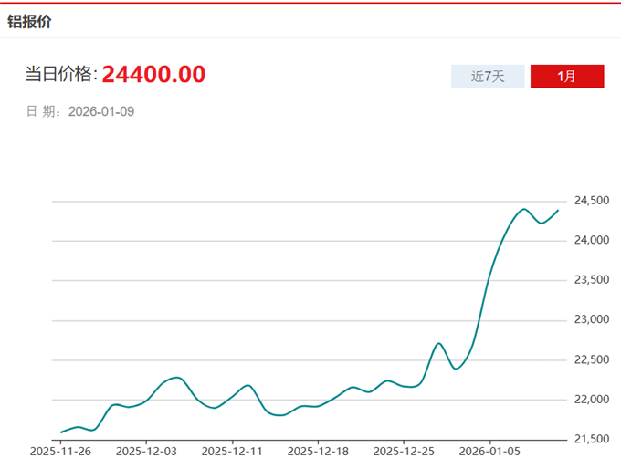This screenshot has width=621, height=458.
Task: Pick the 2025-12-18 x-axis date label
Action: click(x=318, y=451)
